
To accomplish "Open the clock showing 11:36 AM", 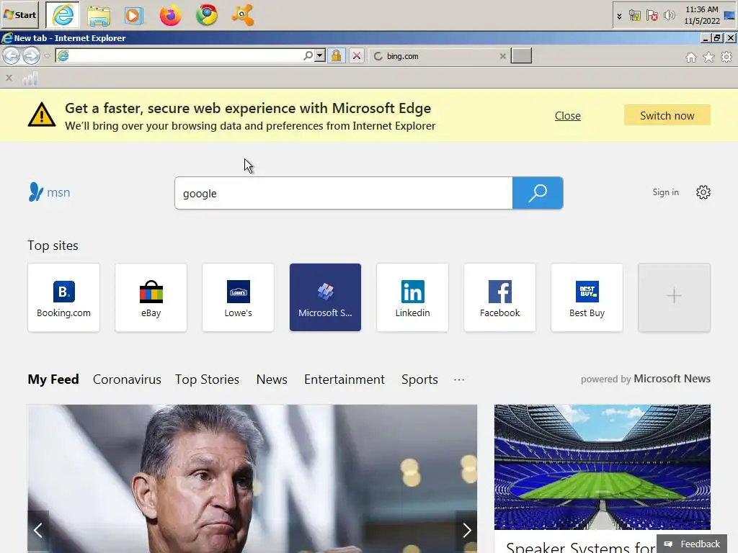I will (x=702, y=15).
